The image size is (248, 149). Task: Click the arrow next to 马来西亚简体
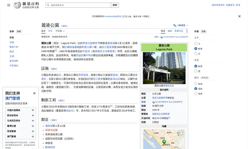coord(33,121)
